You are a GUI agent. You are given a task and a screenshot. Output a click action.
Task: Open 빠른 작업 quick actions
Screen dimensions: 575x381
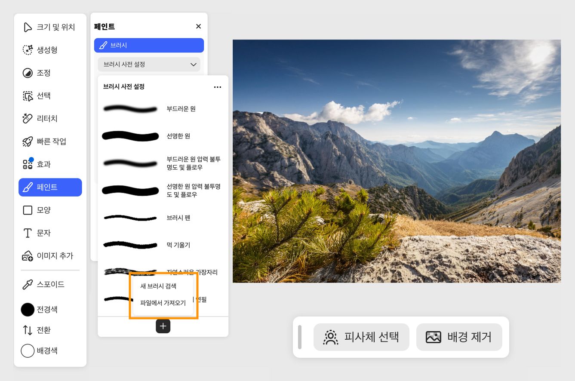point(50,141)
